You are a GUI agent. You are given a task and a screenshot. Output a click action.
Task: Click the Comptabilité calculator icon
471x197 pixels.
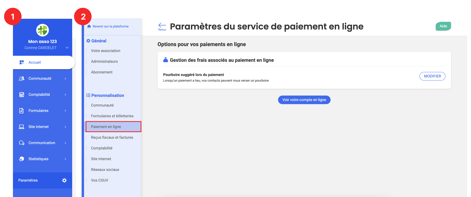pyautogui.click(x=22, y=95)
